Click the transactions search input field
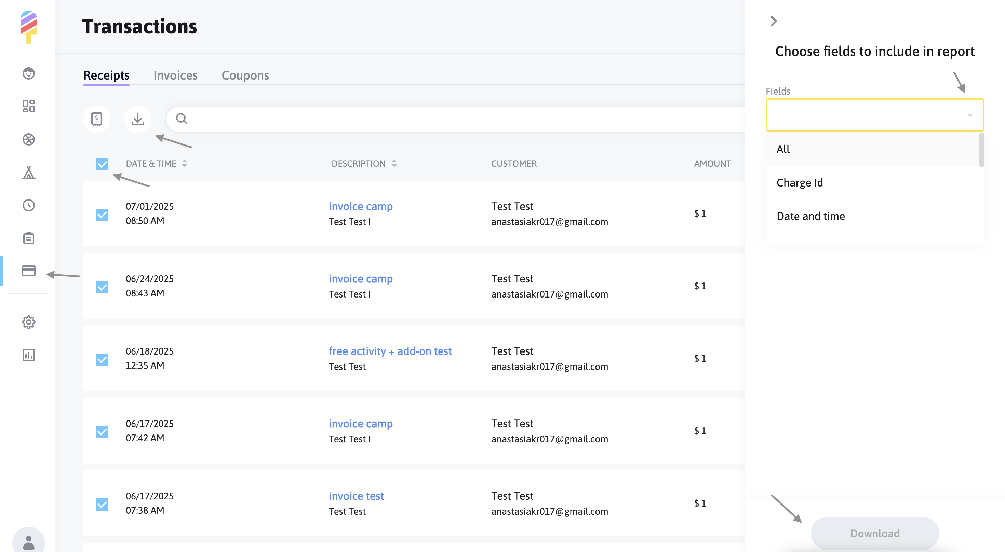The width and height of the screenshot is (1005, 552). coord(460,119)
